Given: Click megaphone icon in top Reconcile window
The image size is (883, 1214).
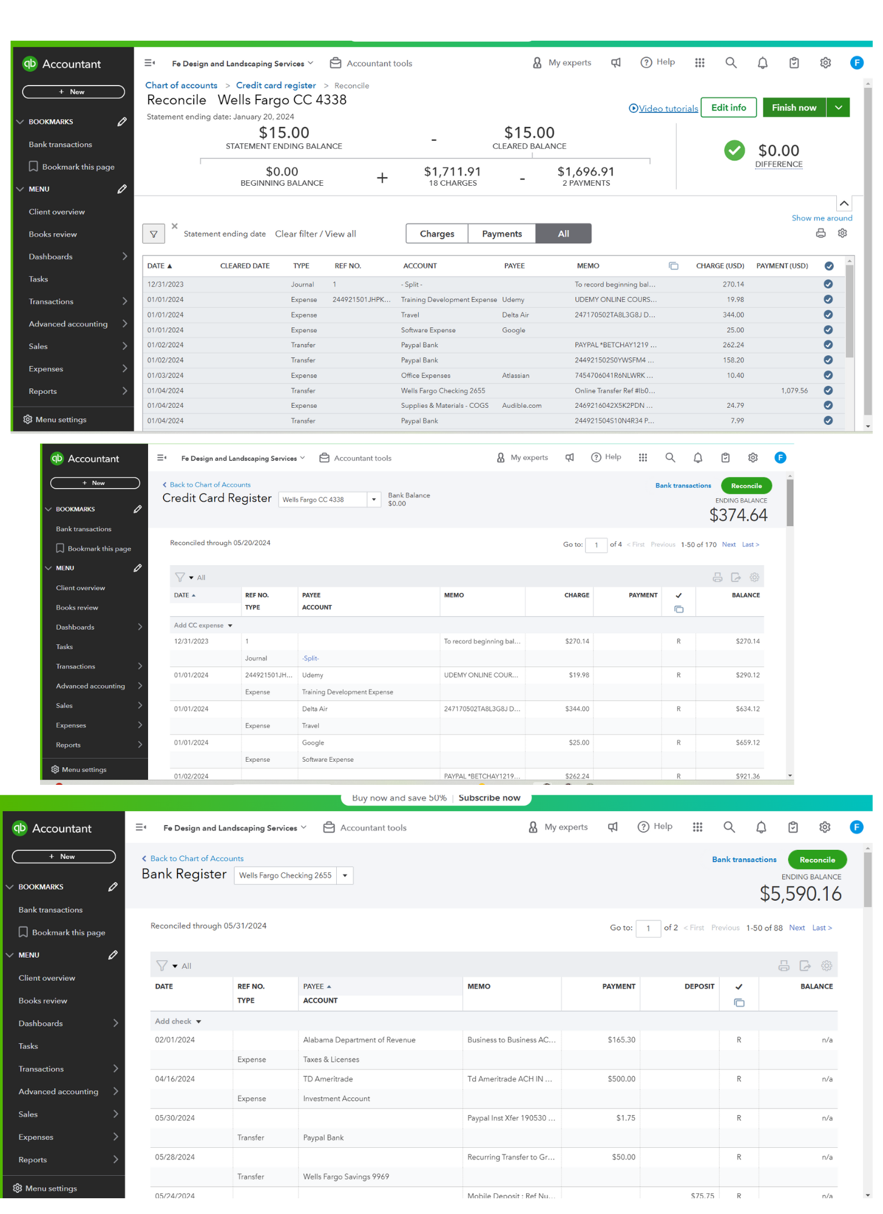Looking at the screenshot, I should pyautogui.click(x=615, y=63).
